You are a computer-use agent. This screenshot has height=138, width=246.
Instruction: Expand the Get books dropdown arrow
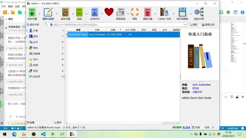(x=102, y=14)
